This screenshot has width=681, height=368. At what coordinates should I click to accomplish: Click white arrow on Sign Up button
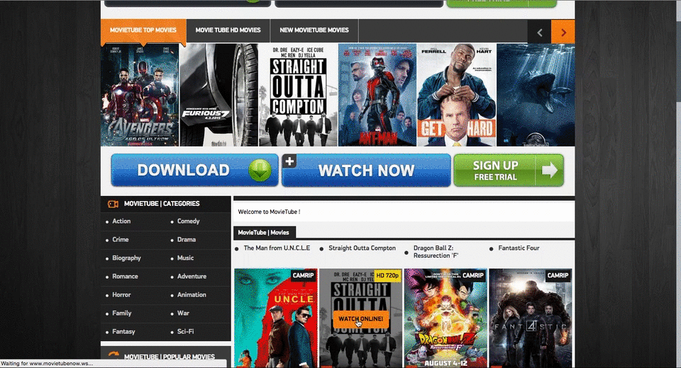coord(549,171)
